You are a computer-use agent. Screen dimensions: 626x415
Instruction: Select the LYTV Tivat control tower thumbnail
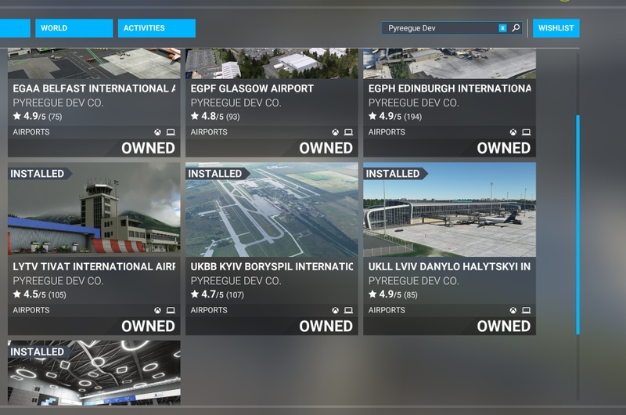click(x=94, y=210)
